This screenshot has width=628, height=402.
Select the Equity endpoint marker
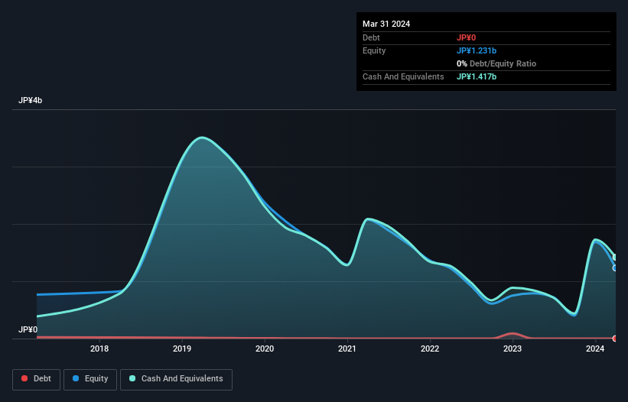click(x=615, y=268)
